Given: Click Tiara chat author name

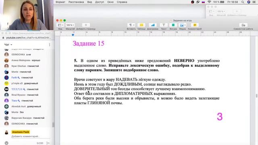Looking at the screenshot, I should [15, 100].
